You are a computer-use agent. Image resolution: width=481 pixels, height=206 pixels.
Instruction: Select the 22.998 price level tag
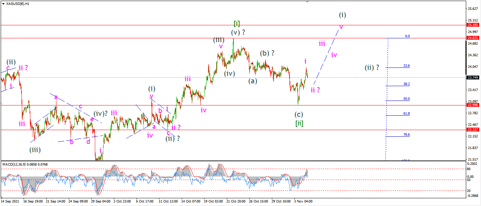tap(473, 105)
